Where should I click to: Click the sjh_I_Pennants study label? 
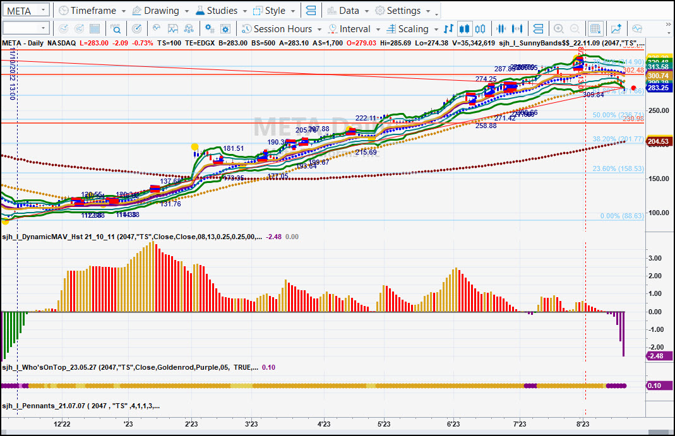coord(81,406)
